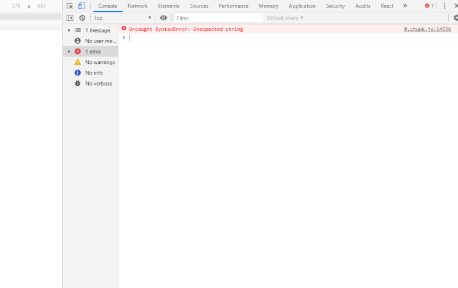The width and height of the screenshot is (458, 288).
Task: Select the 1 error sidebar row
Action: (x=90, y=52)
